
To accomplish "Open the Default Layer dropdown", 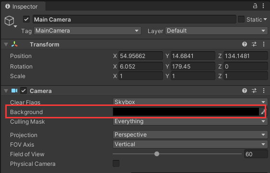I will pos(216,31).
